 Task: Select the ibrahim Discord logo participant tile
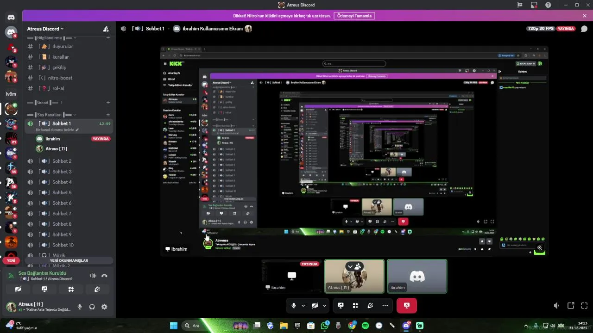click(417, 276)
